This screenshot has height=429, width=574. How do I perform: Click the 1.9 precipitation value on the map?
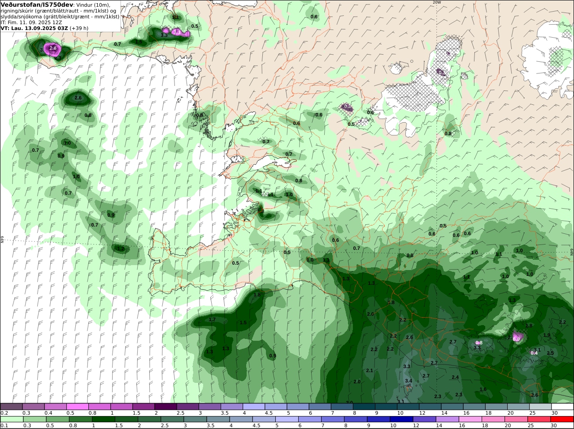pyautogui.click(x=547, y=335)
